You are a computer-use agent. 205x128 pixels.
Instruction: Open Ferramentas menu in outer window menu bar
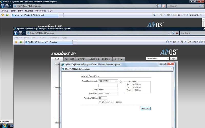tap(40, 11)
